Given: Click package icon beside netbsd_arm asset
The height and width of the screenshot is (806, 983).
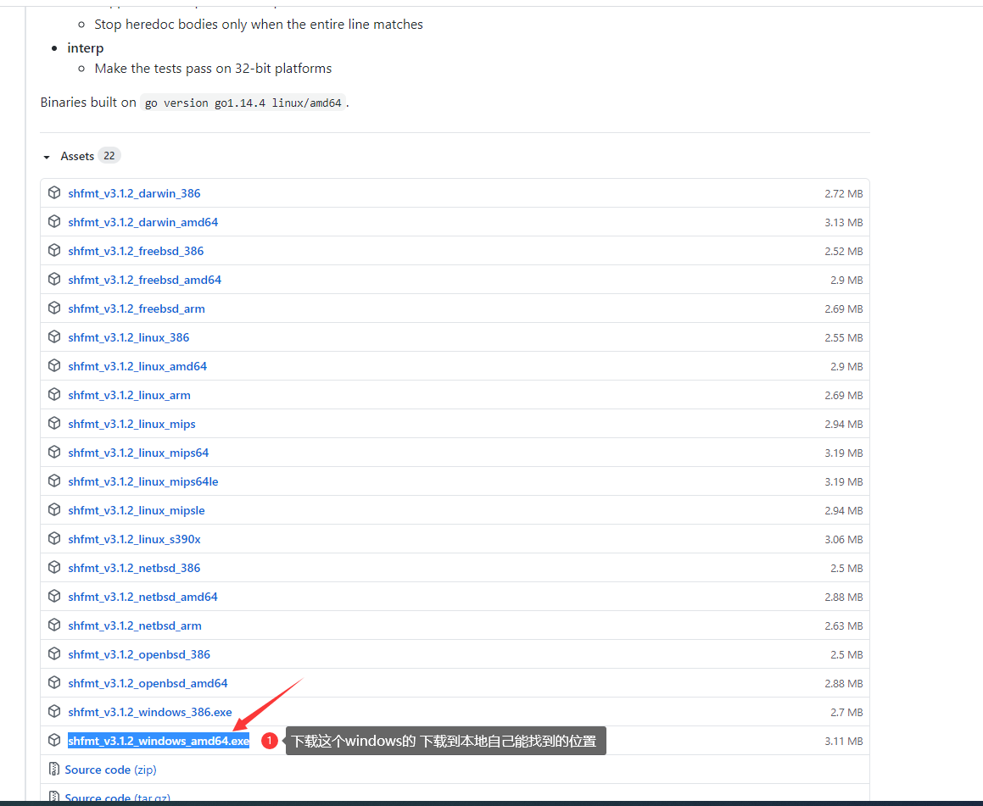Looking at the screenshot, I should coord(54,625).
